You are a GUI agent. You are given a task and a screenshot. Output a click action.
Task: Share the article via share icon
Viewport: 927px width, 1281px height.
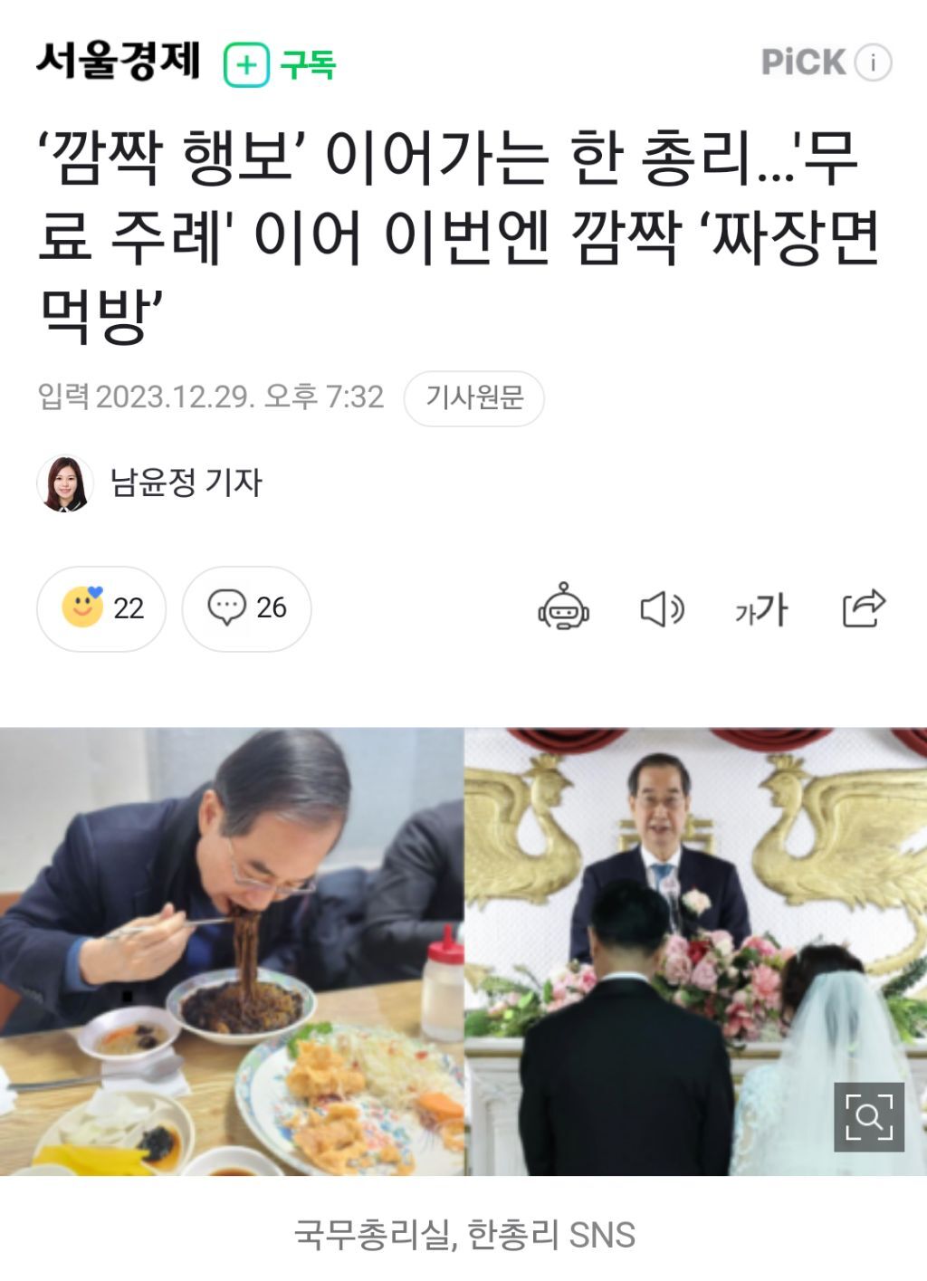(x=864, y=608)
